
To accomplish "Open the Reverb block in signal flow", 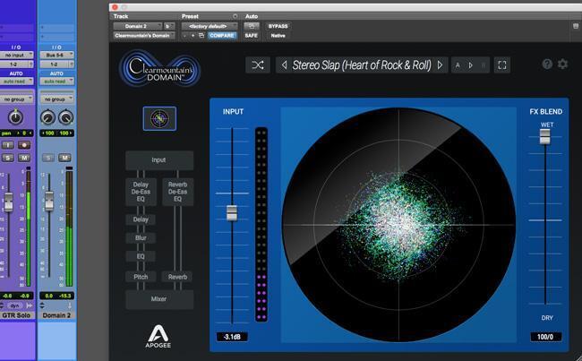I will pos(178,277).
